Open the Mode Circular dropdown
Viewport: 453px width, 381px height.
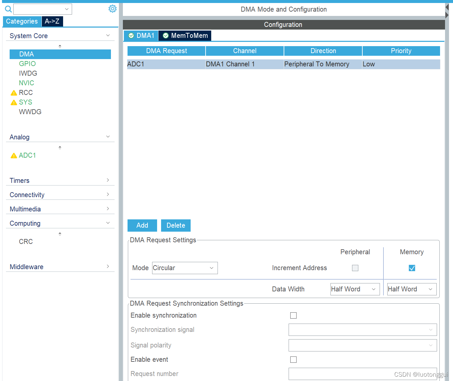[x=185, y=268]
